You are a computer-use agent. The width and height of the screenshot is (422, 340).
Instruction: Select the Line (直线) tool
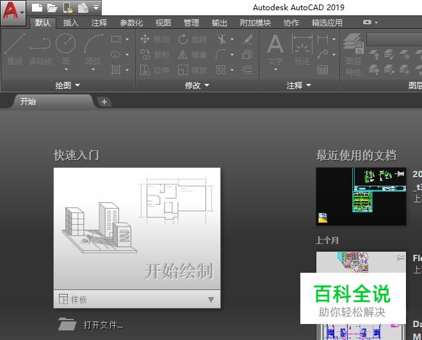click(x=14, y=50)
